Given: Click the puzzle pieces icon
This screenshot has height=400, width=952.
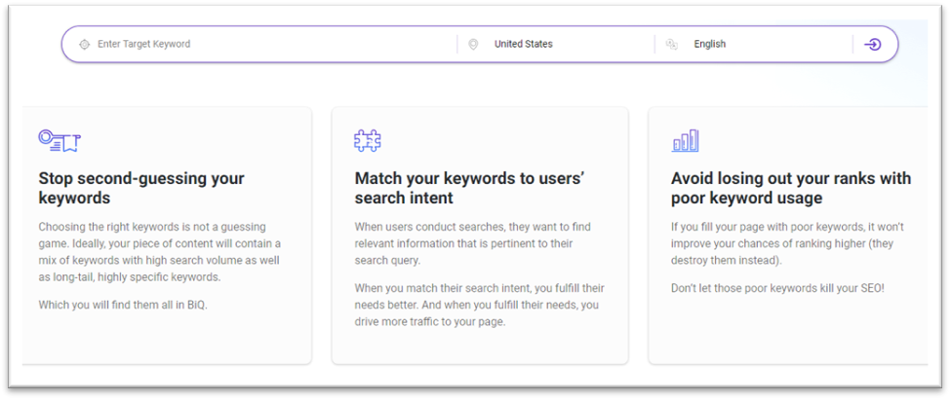Looking at the screenshot, I should pos(368,140).
